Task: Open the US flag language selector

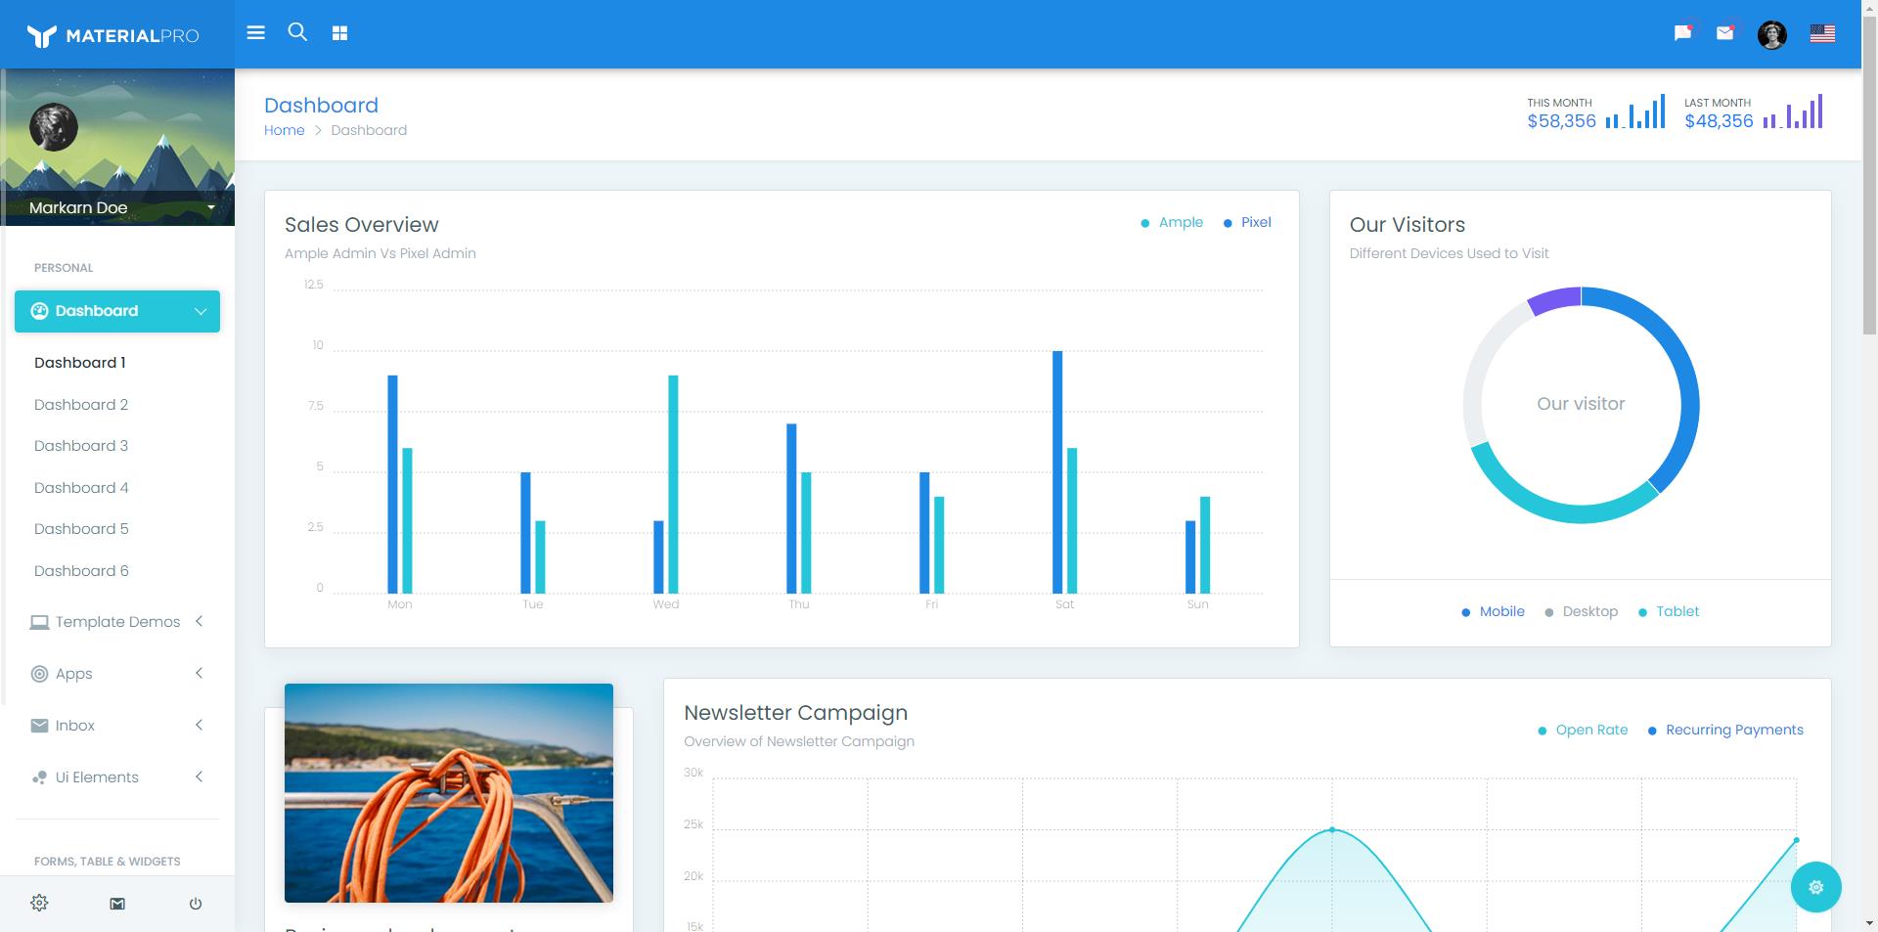Action: (1822, 34)
